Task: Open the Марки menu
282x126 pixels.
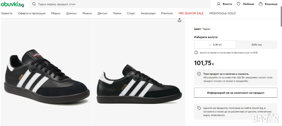Action: 56,13
